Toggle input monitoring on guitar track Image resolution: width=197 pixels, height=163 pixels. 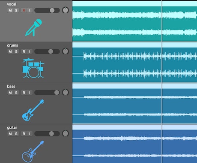pos(30,134)
